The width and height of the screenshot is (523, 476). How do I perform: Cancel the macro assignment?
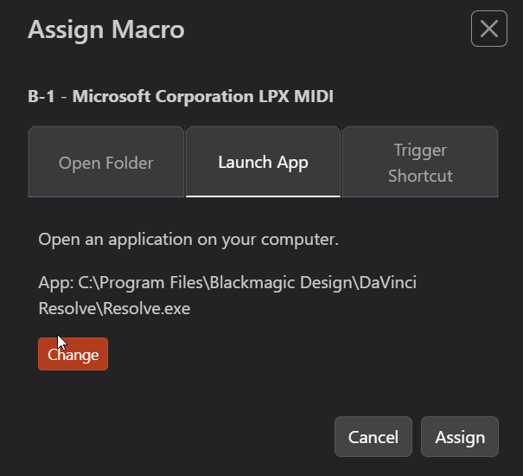point(373,437)
